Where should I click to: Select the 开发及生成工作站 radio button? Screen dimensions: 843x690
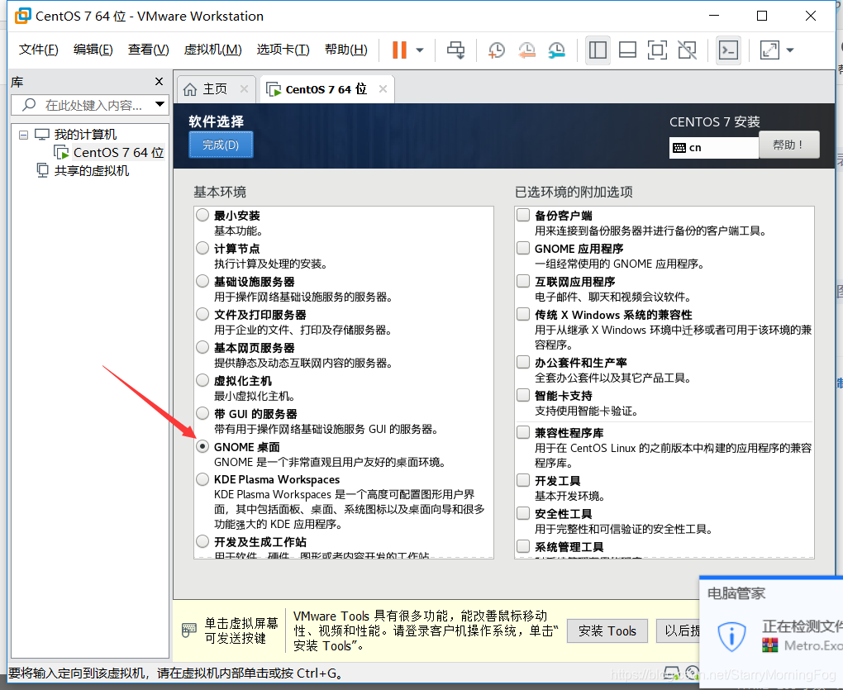202,541
